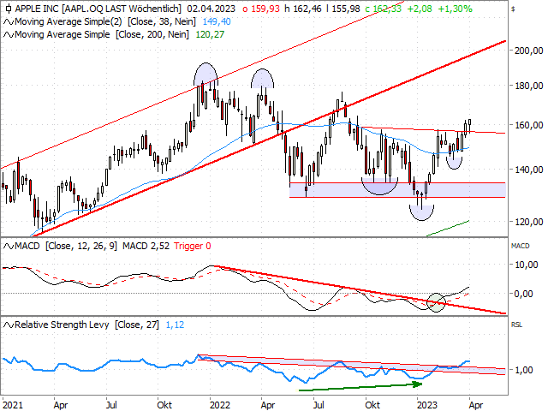The image size is (548, 411).
Task: Click the MACD axis label 10,00
Action: click(x=527, y=265)
